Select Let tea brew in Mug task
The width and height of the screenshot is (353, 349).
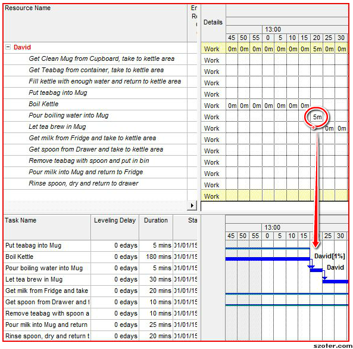pyautogui.click(x=34, y=279)
